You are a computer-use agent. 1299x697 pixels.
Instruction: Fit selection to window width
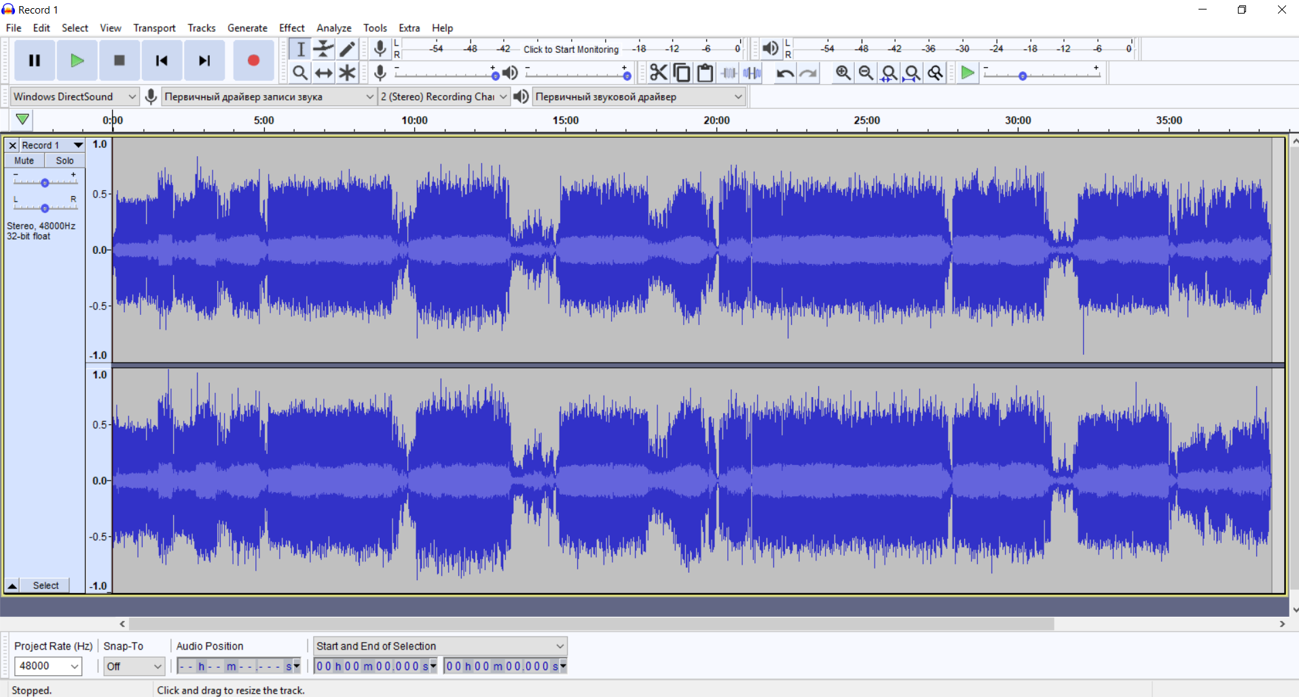click(889, 73)
